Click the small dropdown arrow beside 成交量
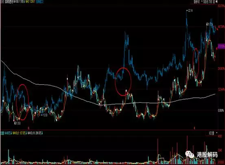The image size is (225, 165). [x=216, y=133]
